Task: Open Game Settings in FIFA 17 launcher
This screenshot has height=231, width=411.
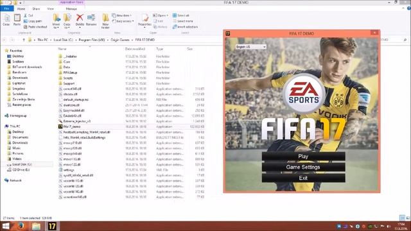Action: click(303, 167)
